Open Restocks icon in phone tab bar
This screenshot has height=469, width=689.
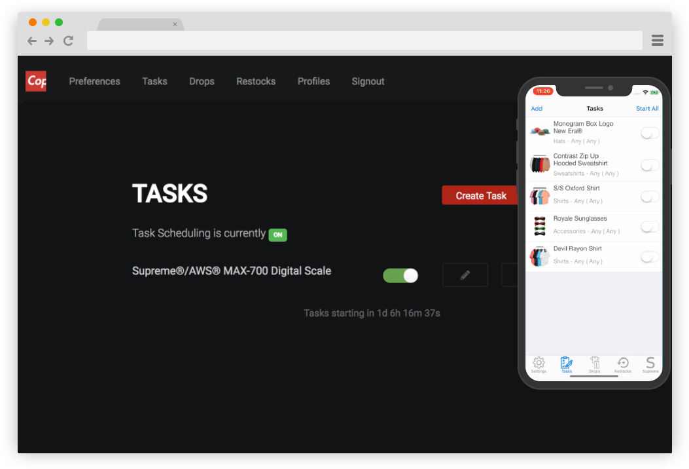click(x=623, y=364)
